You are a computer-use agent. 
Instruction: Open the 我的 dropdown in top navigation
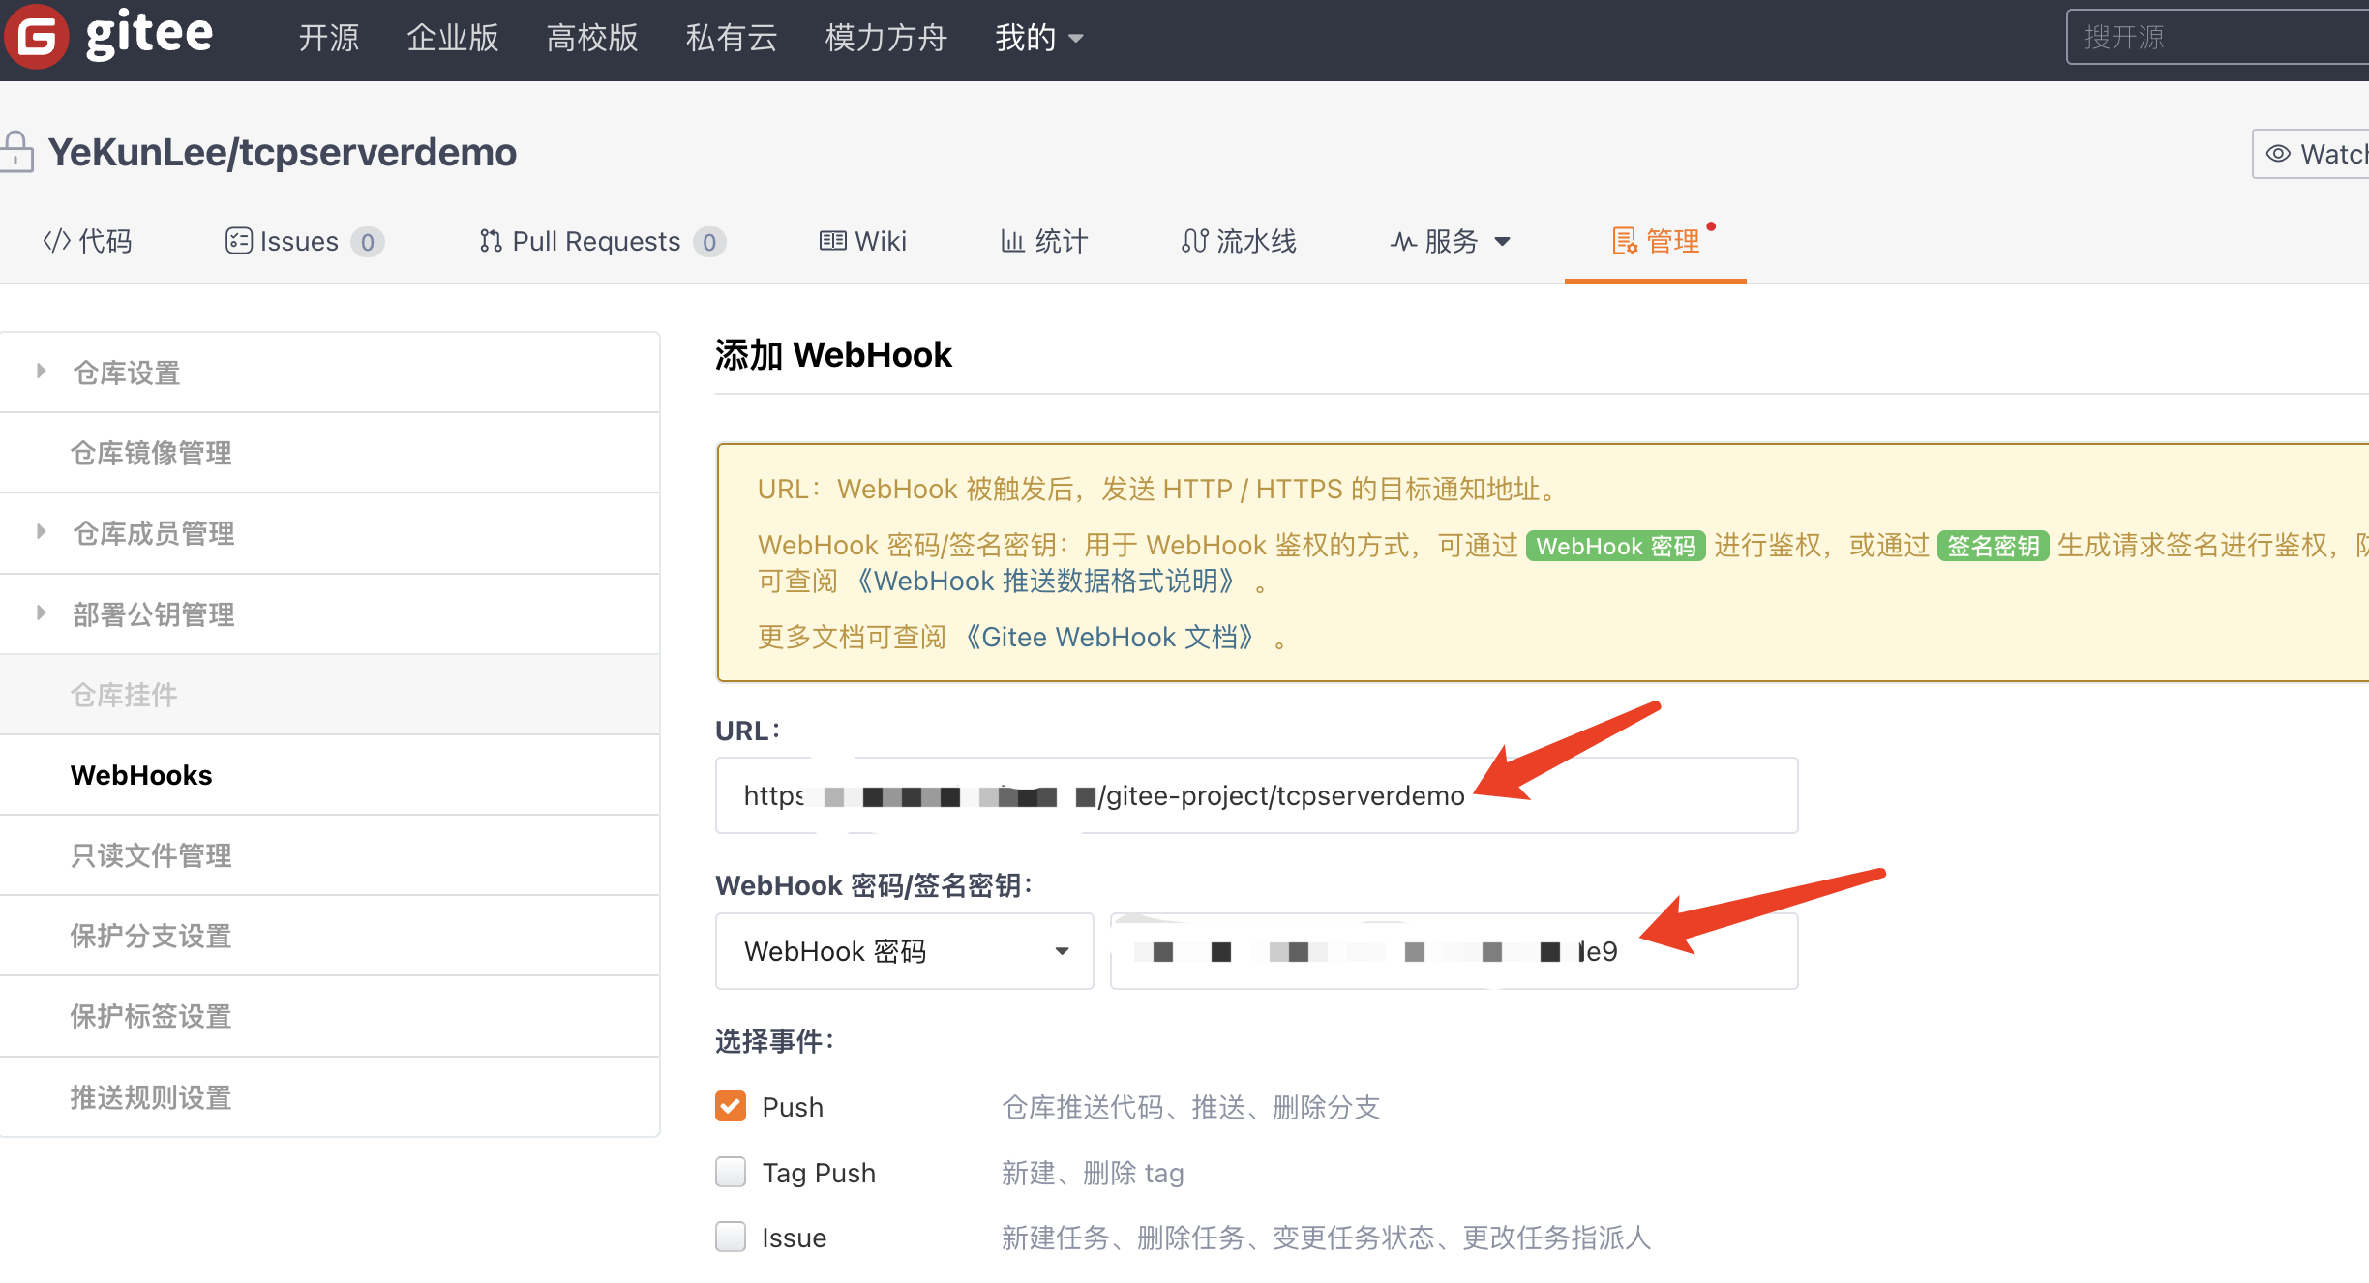(x=1038, y=39)
